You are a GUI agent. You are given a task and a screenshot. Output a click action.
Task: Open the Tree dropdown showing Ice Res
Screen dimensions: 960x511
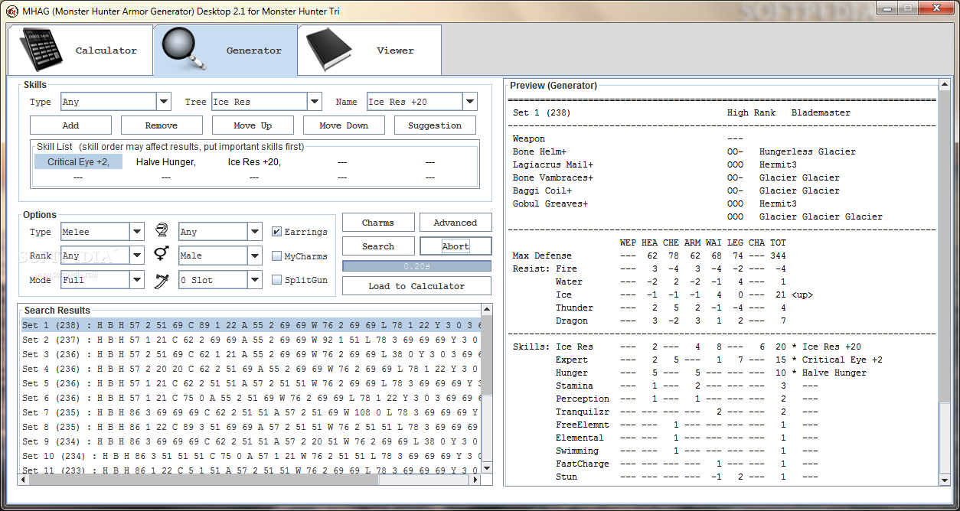(x=266, y=102)
